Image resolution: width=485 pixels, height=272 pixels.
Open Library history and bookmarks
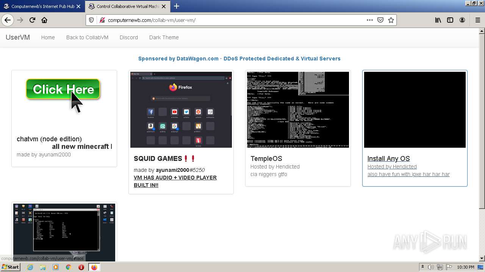point(438,20)
